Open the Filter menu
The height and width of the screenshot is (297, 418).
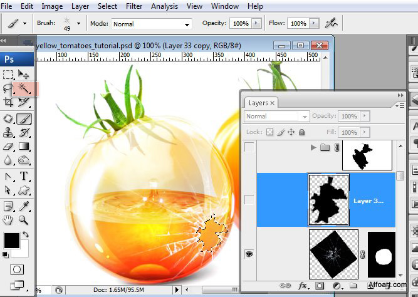[133, 6]
